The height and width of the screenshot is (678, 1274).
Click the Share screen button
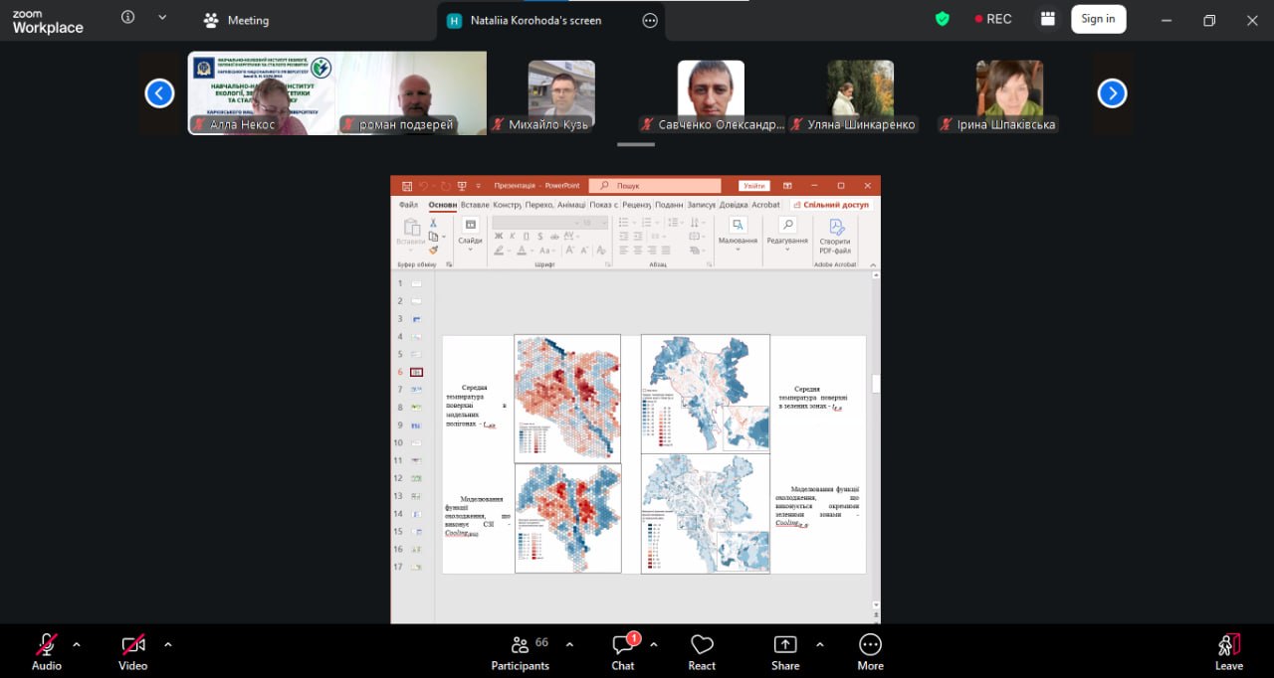point(785,651)
